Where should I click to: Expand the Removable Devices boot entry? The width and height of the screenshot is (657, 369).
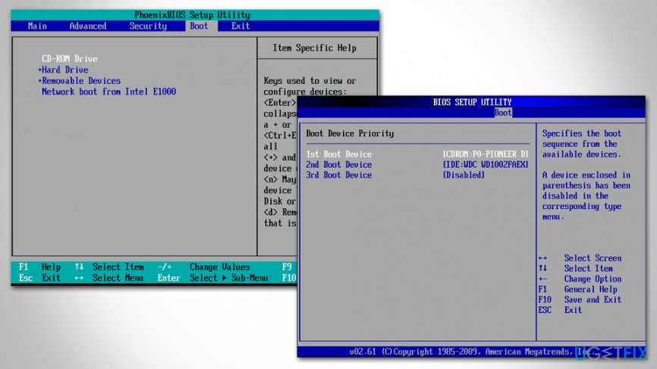coord(79,81)
